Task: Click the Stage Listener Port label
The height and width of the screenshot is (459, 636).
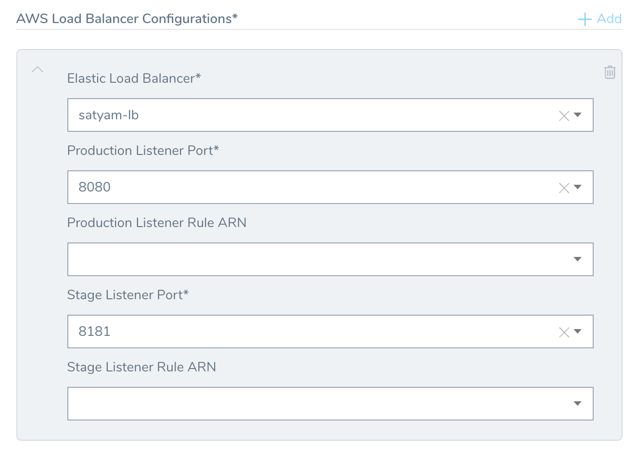Action: (128, 295)
